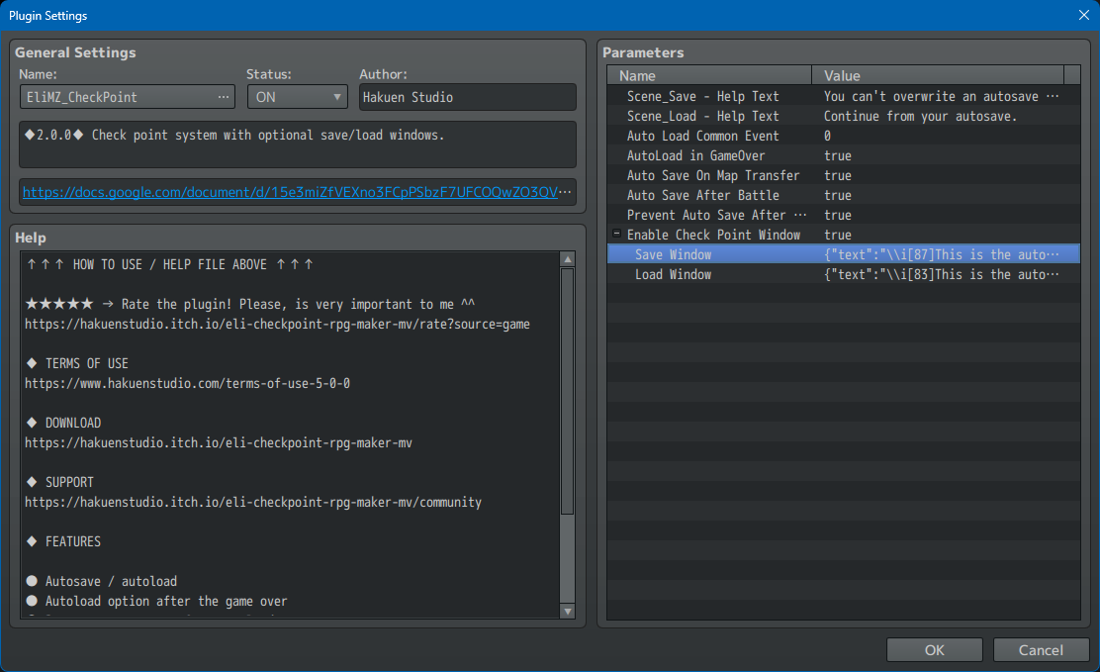Click the Value column header

[937, 75]
